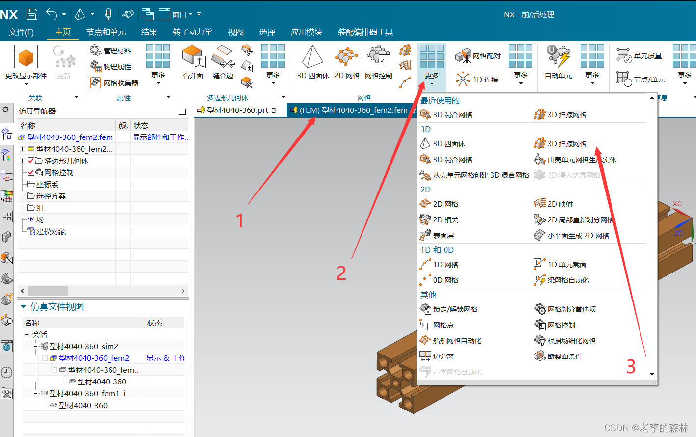Select 0D 网格 in the menu
The image size is (696, 437).
439,280
